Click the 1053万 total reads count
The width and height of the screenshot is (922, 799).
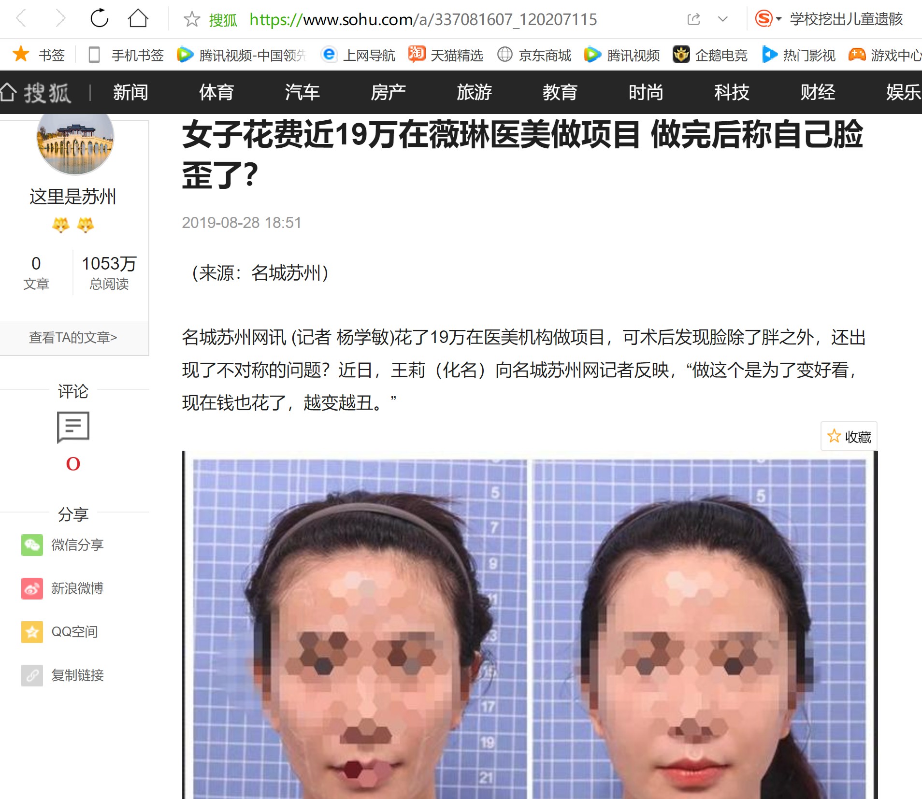pyautogui.click(x=109, y=264)
